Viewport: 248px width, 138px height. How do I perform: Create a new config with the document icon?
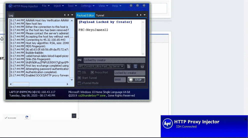129,66
